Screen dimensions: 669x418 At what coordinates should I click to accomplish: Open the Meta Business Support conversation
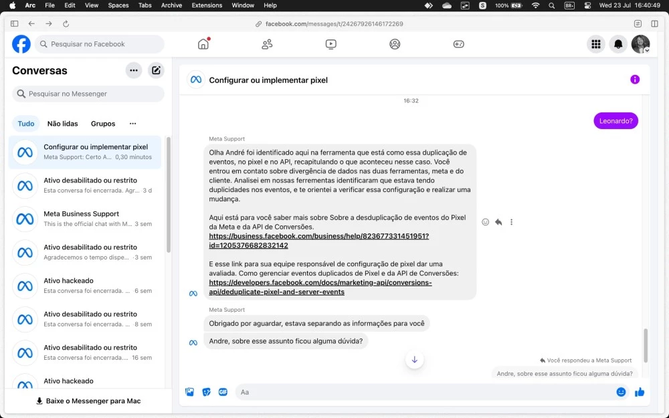click(85, 219)
